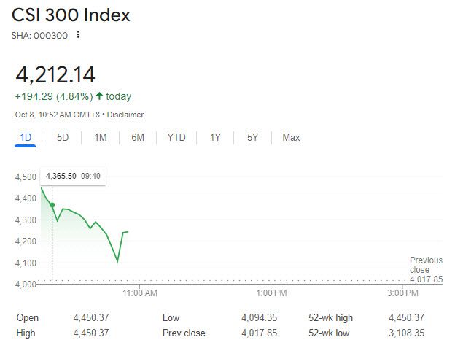
Task: Click the CSI 300 Index title
Action: [x=71, y=15]
